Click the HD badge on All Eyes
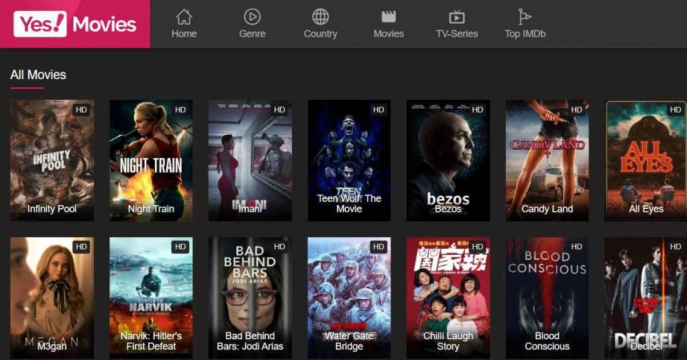 [x=676, y=110]
